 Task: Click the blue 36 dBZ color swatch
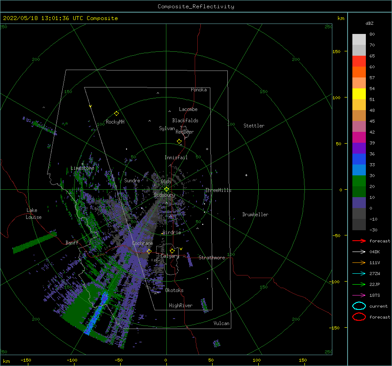(359, 159)
